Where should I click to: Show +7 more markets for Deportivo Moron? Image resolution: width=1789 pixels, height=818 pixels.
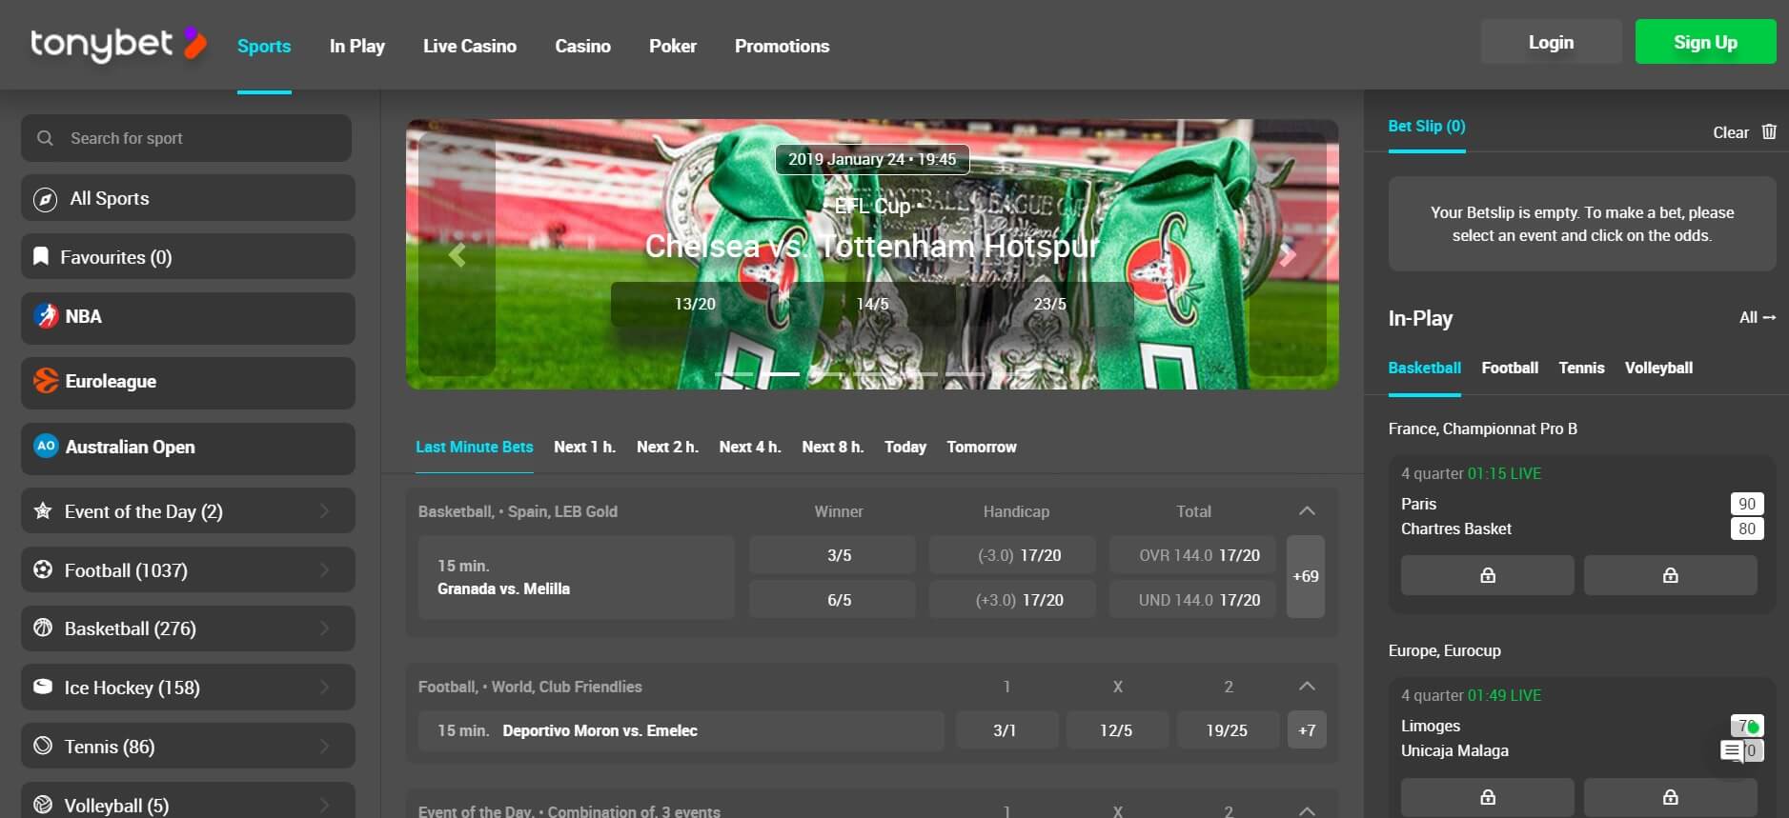(1307, 730)
